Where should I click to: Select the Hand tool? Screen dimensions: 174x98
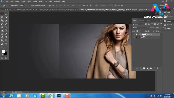point(2,44)
